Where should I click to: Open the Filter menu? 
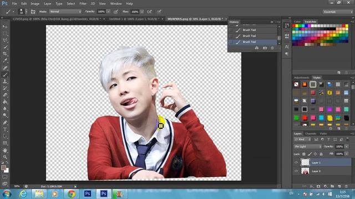(x=83, y=4)
